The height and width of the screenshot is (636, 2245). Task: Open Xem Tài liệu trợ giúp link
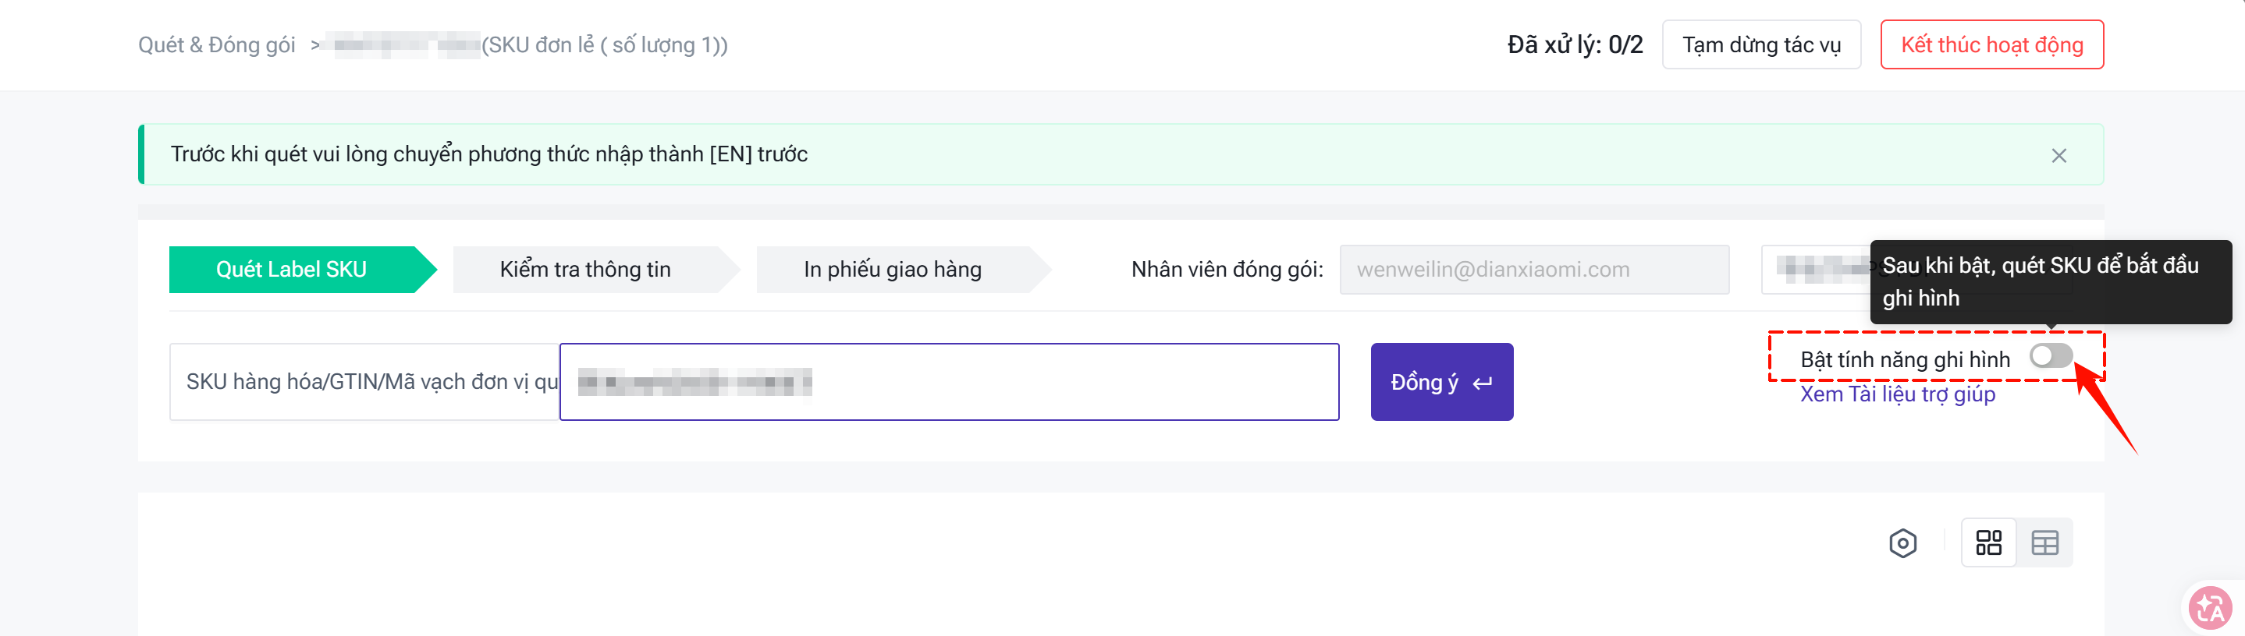pyautogui.click(x=1897, y=394)
